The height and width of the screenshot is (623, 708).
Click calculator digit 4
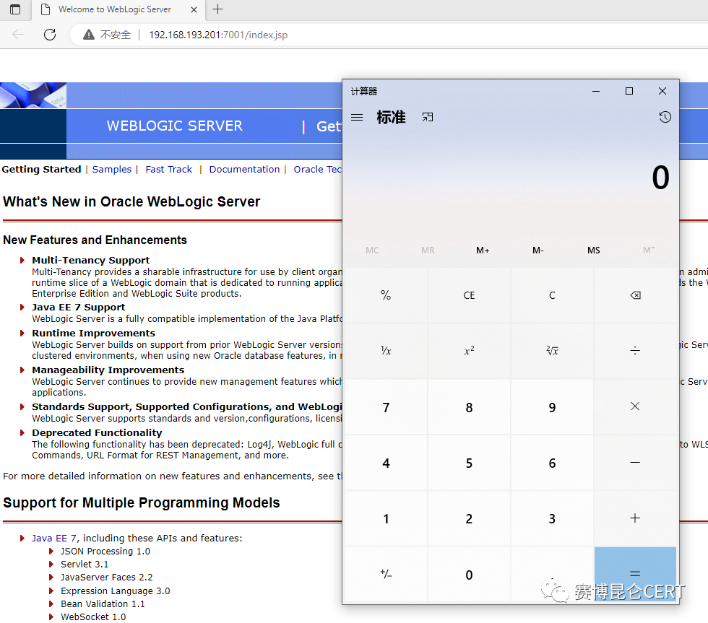click(386, 463)
